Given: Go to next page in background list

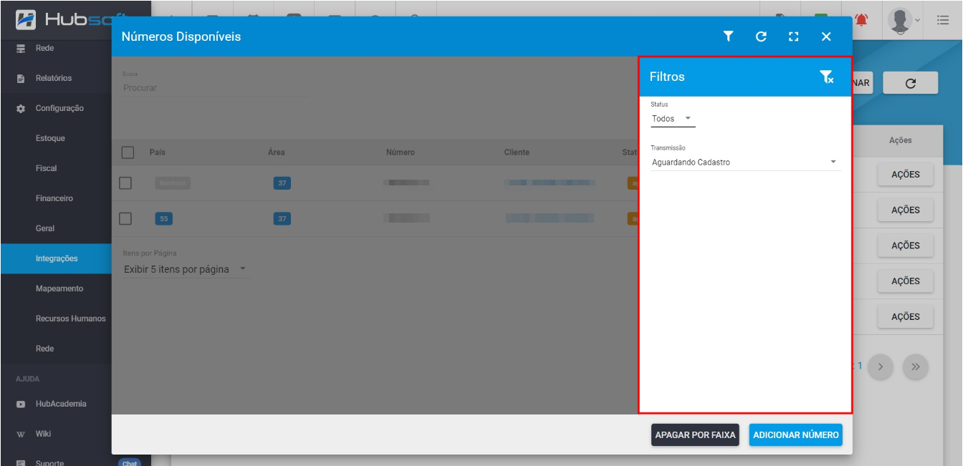Looking at the screenshot, I should point(881,367).
